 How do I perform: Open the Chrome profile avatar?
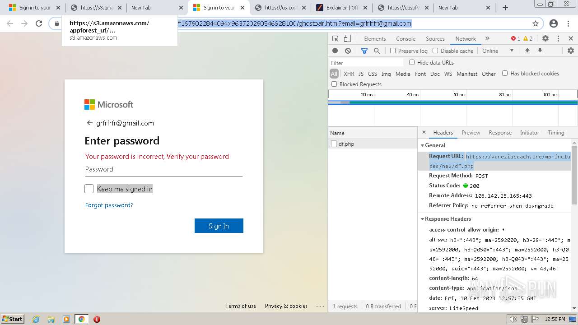point(553,23)
